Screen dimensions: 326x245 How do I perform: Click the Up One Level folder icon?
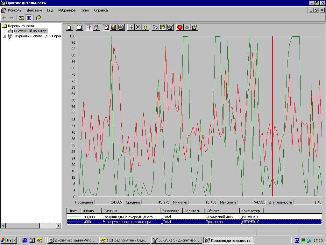pos(21,18)
